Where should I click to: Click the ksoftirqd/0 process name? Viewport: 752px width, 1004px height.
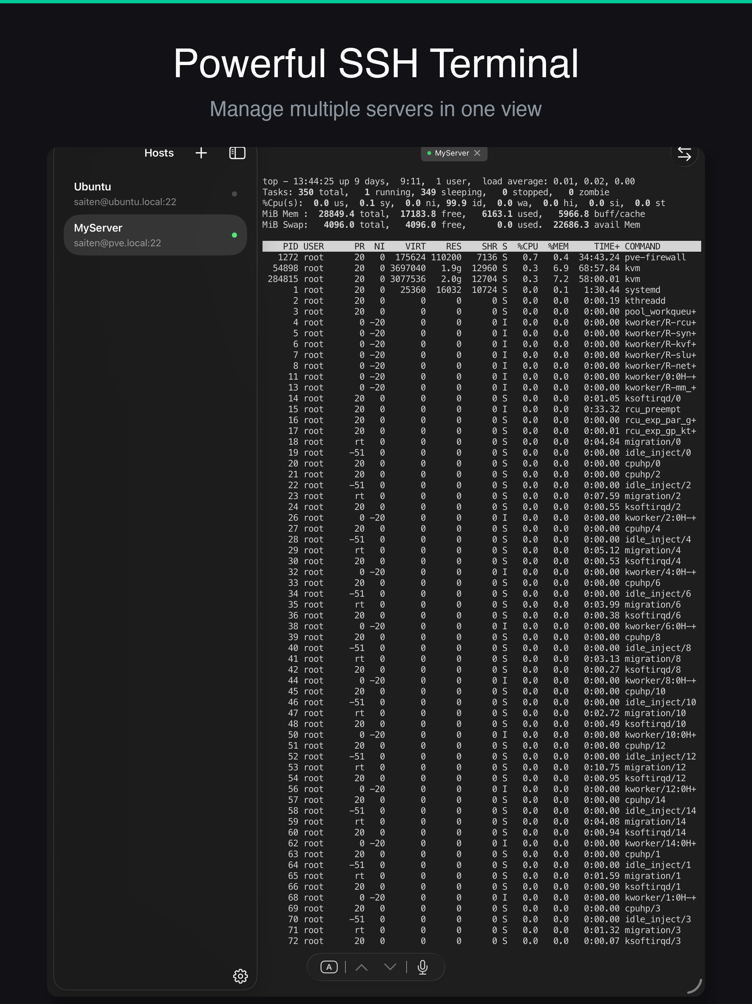click(652, 398)
